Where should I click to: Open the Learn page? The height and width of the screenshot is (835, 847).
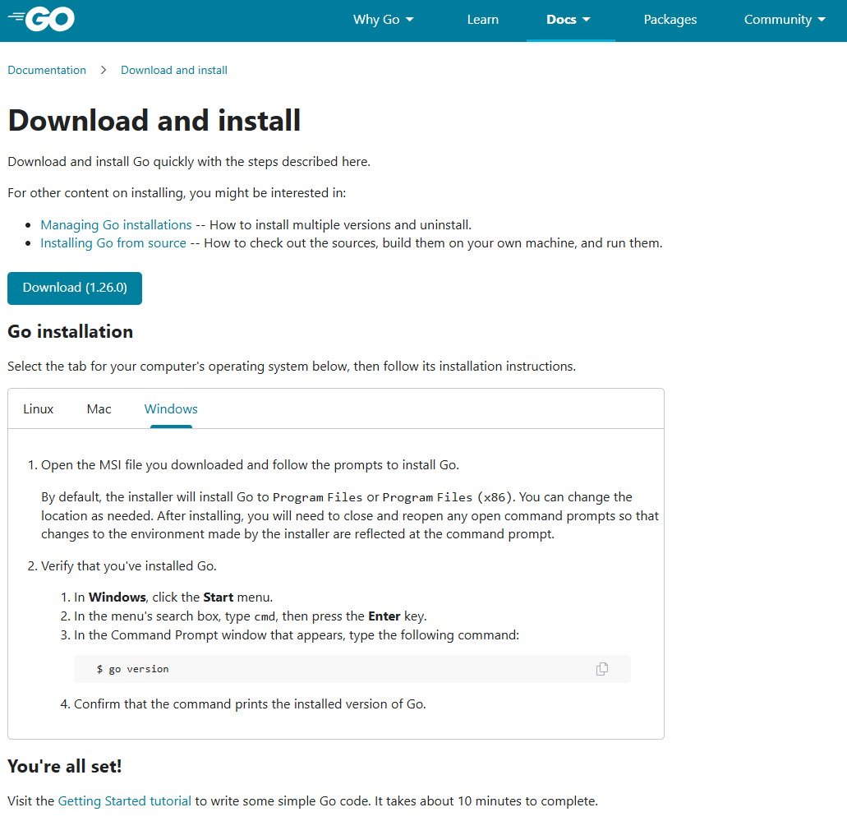pyautogui.click(x=482, y=20)
